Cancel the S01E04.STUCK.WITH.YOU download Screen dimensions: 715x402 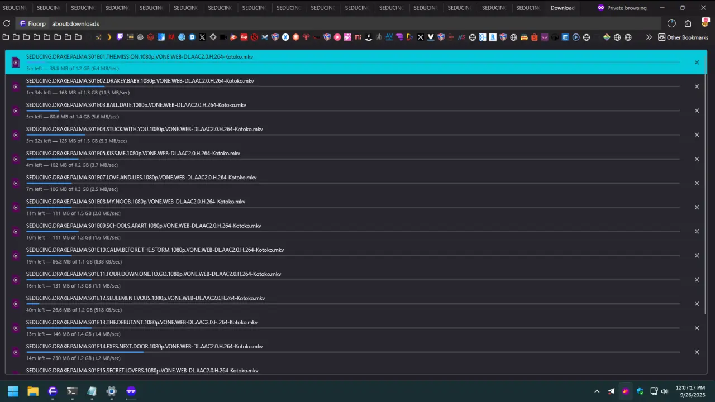pos(697,135)
